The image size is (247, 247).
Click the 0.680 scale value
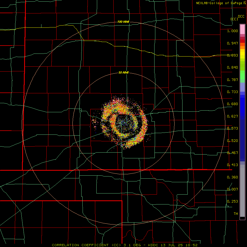232,104
